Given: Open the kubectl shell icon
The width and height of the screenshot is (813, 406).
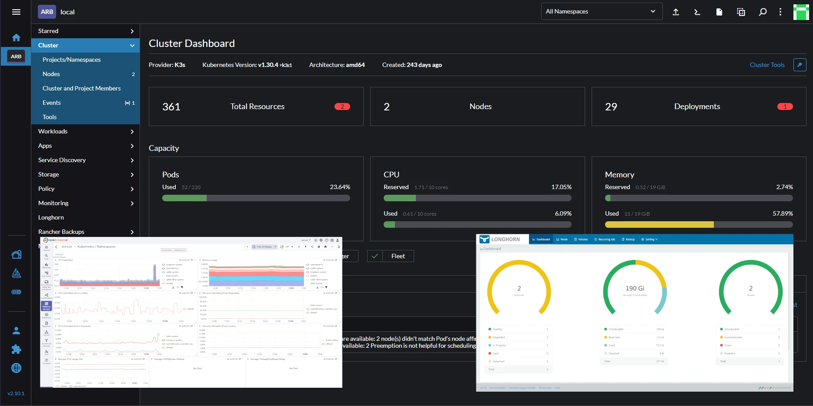Looking at the screenshot, I should tap(697, 12).
